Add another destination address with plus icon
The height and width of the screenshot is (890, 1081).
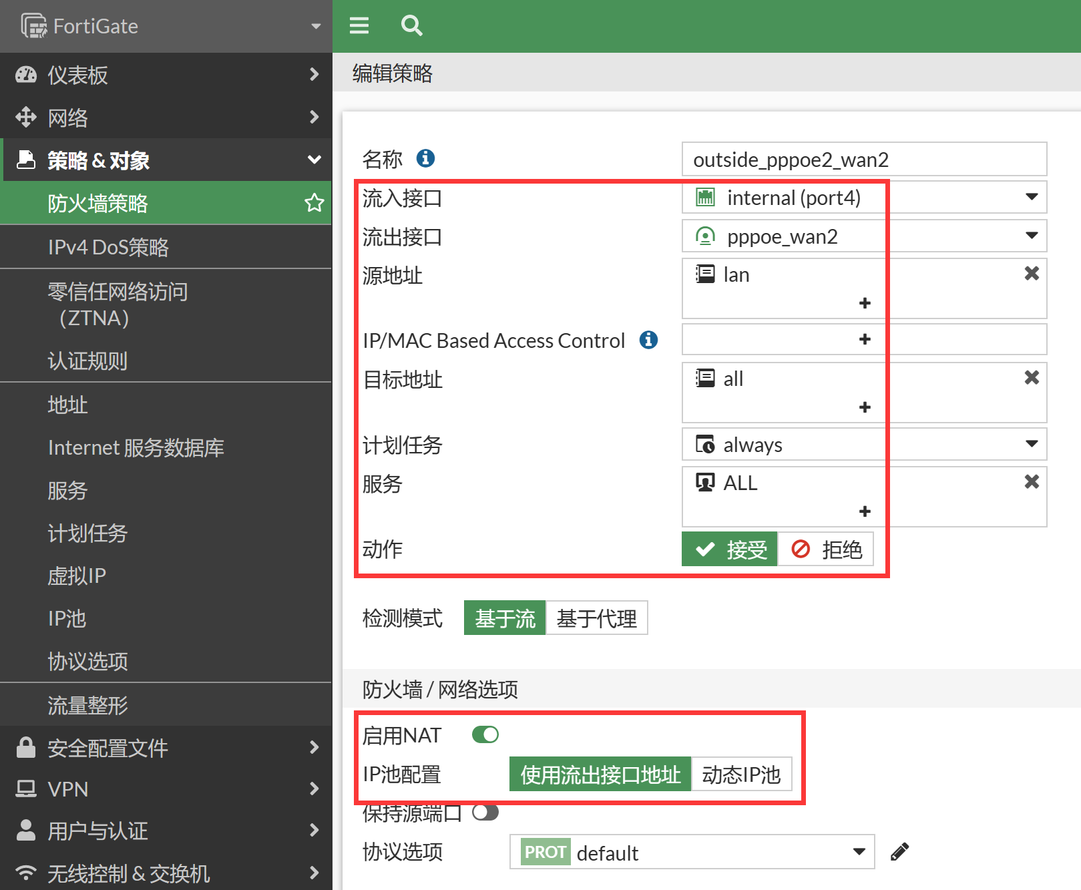(865, 407)
